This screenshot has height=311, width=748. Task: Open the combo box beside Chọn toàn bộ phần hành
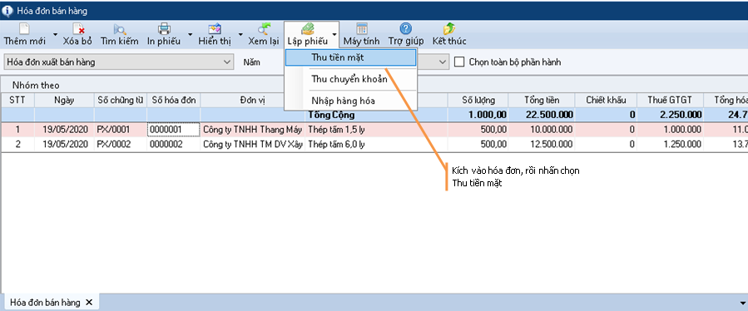pos(443,62)
